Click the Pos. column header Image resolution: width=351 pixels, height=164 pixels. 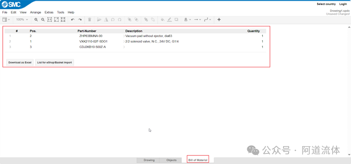(33, 31)
